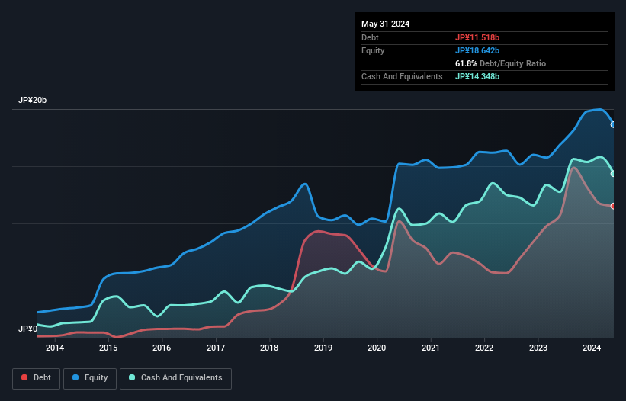Select the 2020 x-axis label
Screen dimensions: 626x401
click(x=377, y=348)
